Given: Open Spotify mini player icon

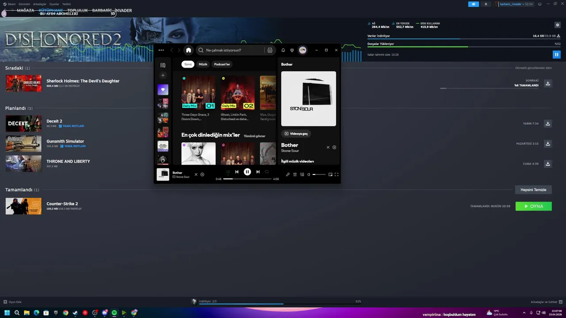Looking at the screenshot, I should (330, 174).
